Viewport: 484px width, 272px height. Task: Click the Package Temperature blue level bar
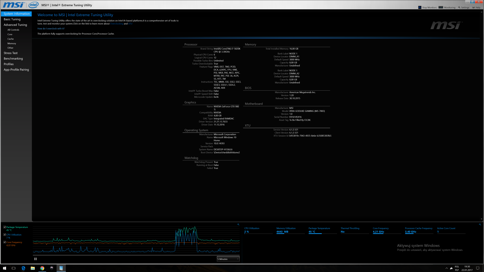(315, 234)
